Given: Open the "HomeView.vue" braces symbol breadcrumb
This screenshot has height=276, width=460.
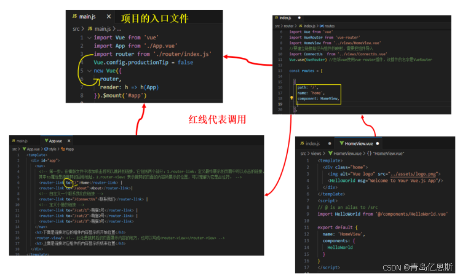Looking at the screenshot, I should pos(386,154).
